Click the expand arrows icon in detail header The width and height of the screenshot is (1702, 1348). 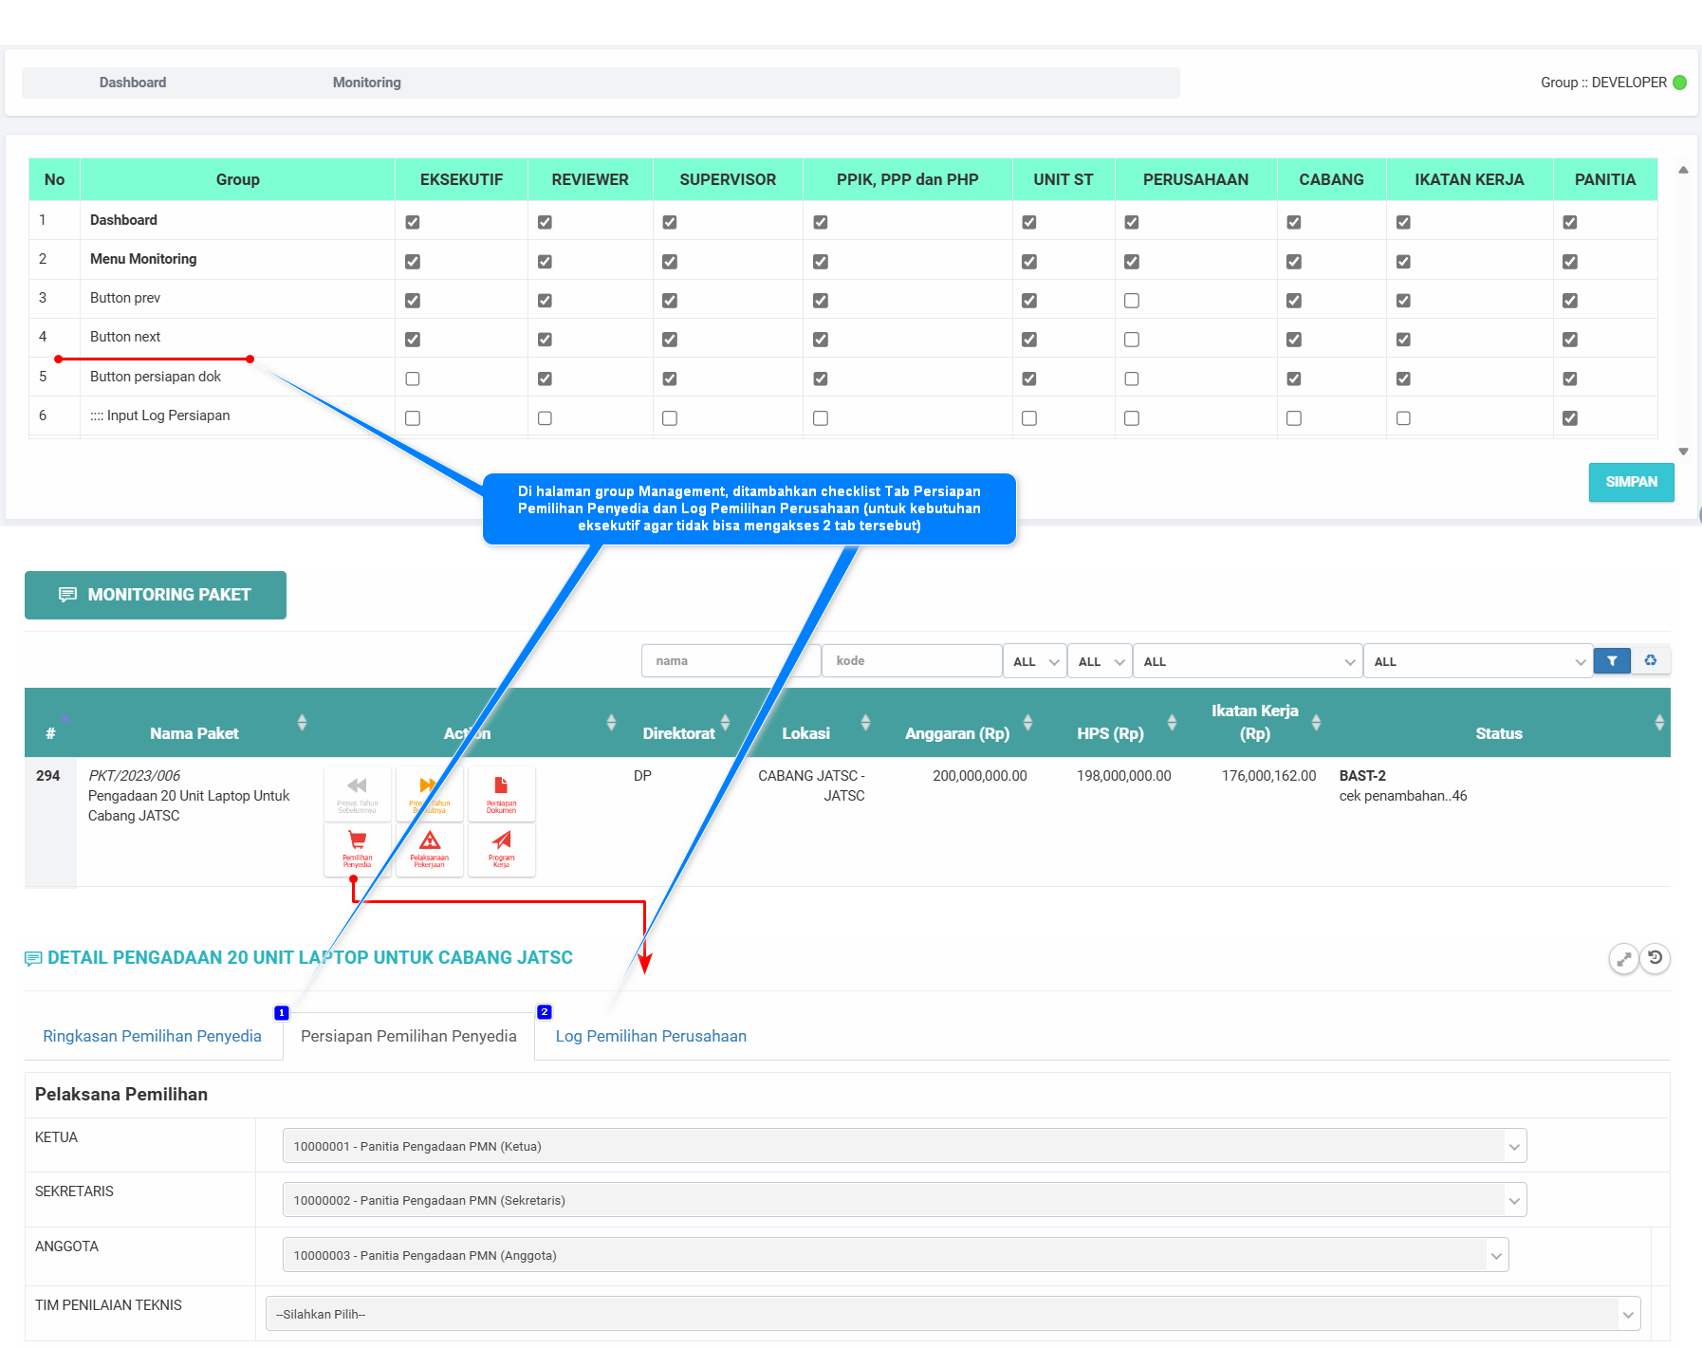[1623, 959]
